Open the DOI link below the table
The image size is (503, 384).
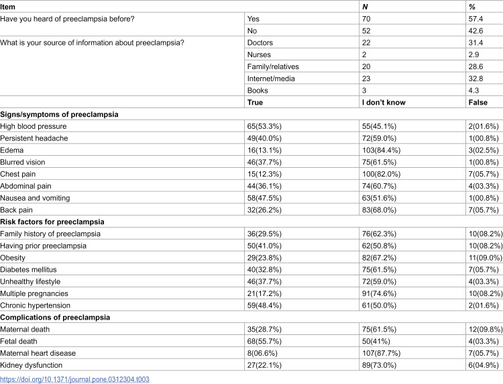pyautogui.click(x=74, y=379)
